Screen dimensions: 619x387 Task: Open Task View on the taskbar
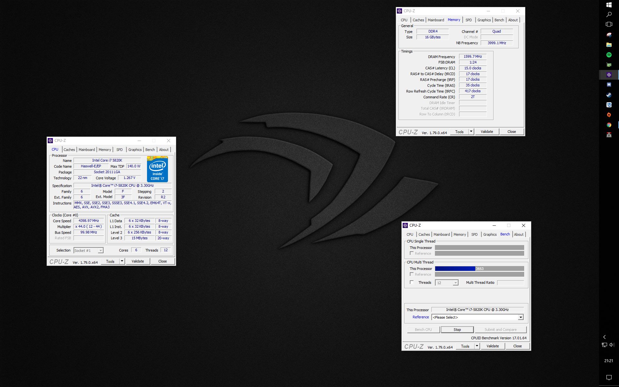609,24
